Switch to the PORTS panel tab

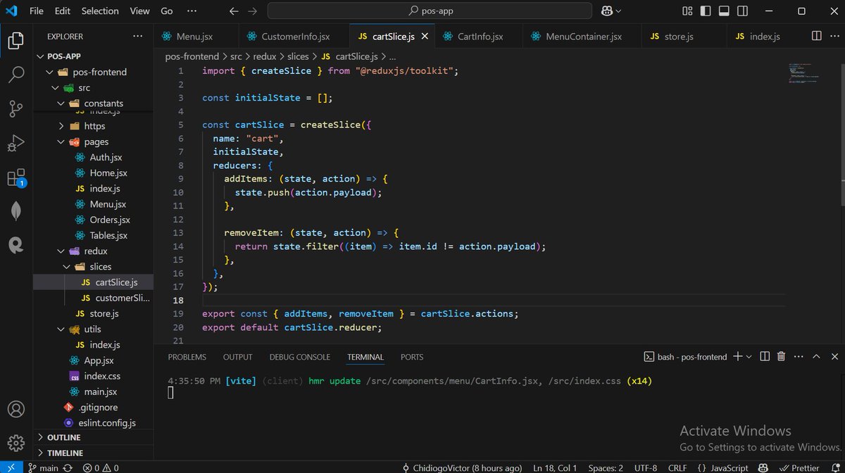[x=412, y=357]
